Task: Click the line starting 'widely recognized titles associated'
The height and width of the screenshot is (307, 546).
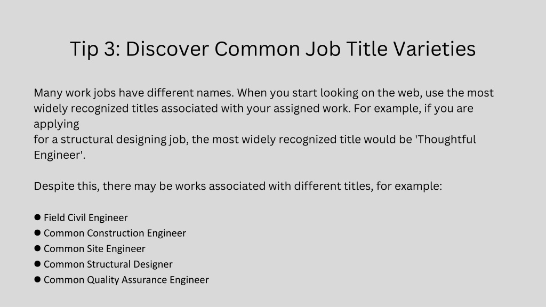Action: [x=253, y=109]
